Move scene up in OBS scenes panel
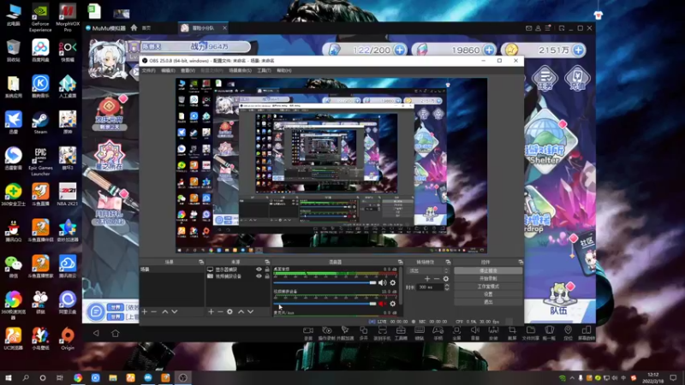 tap(164, 311)
